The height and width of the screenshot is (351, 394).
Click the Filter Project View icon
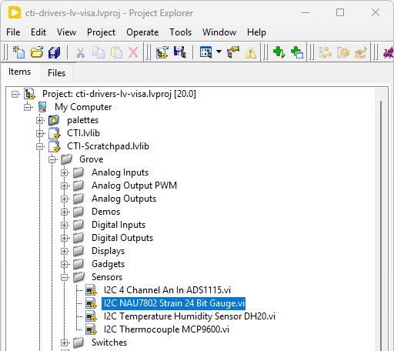tap(206, 52)
